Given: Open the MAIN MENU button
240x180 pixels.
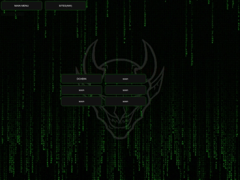Looking at the screenshot, I should coord(21,6).
